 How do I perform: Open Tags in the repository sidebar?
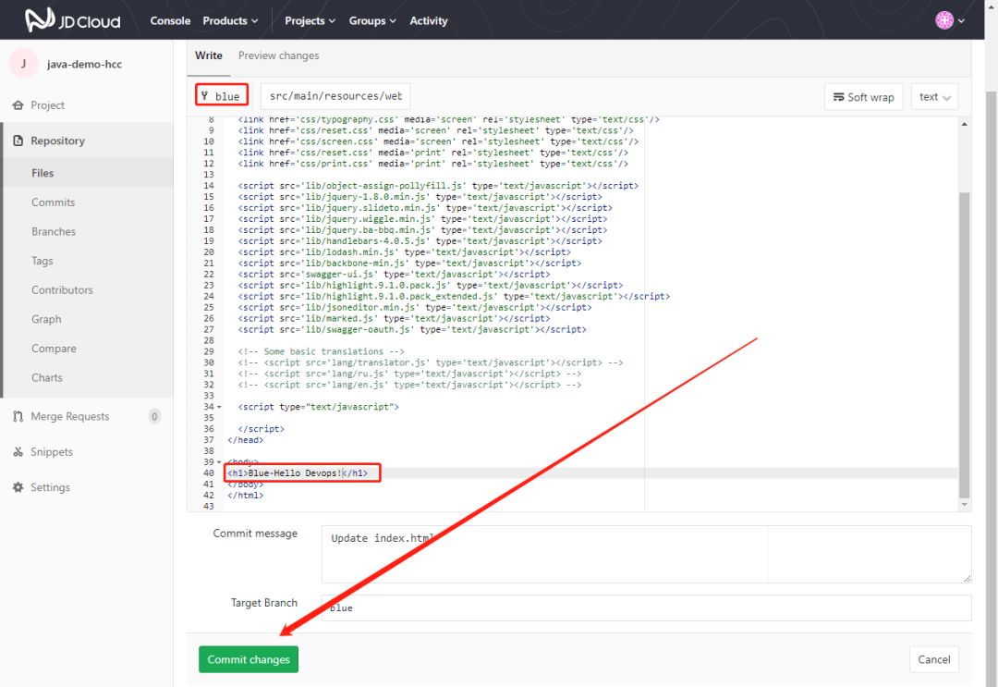coord(43,261)
